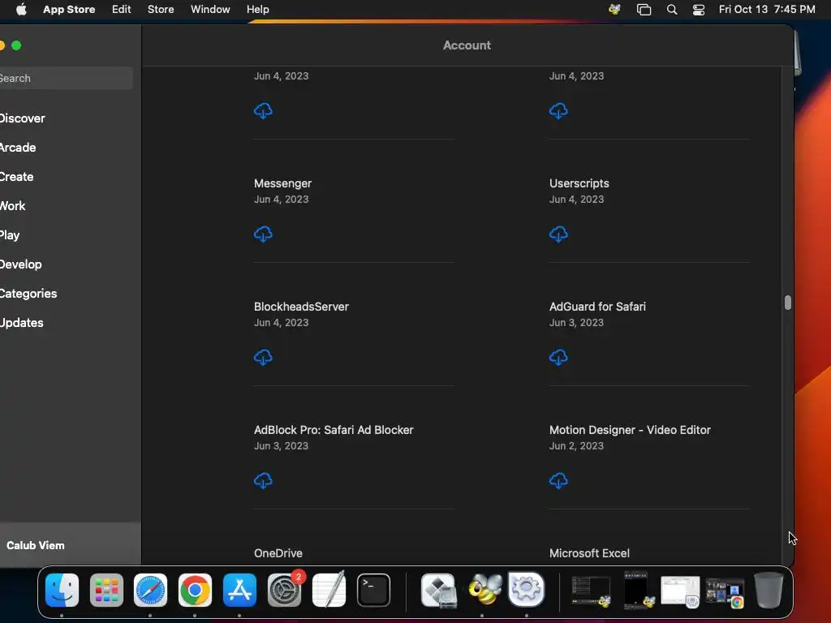Click the date and time in menu bar

(x=767, y=9)
